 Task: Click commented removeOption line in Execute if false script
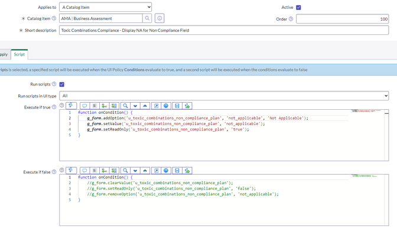[183, 194]
